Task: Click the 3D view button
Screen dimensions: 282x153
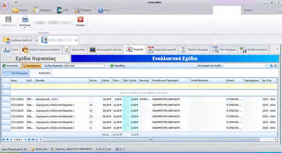Action: pyautogui.click(x=273, y=66)
